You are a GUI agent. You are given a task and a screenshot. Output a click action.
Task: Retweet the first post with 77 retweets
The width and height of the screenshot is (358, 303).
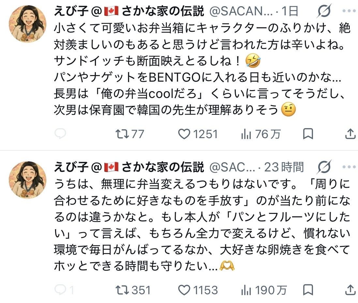click(x=130, y=134)
